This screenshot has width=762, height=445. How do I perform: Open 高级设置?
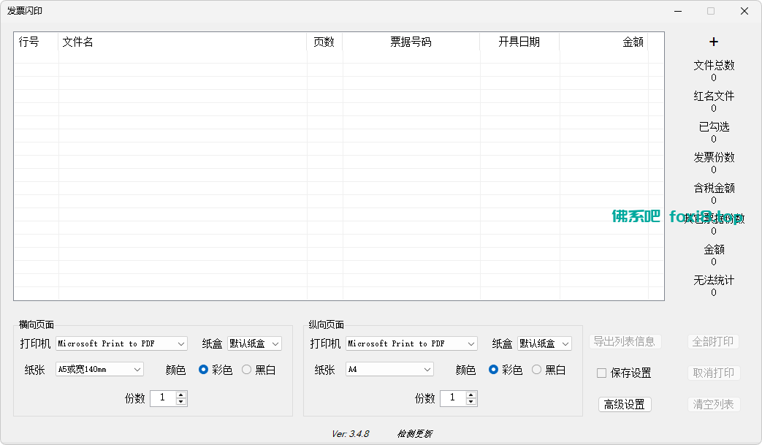(x=625, y=404)
